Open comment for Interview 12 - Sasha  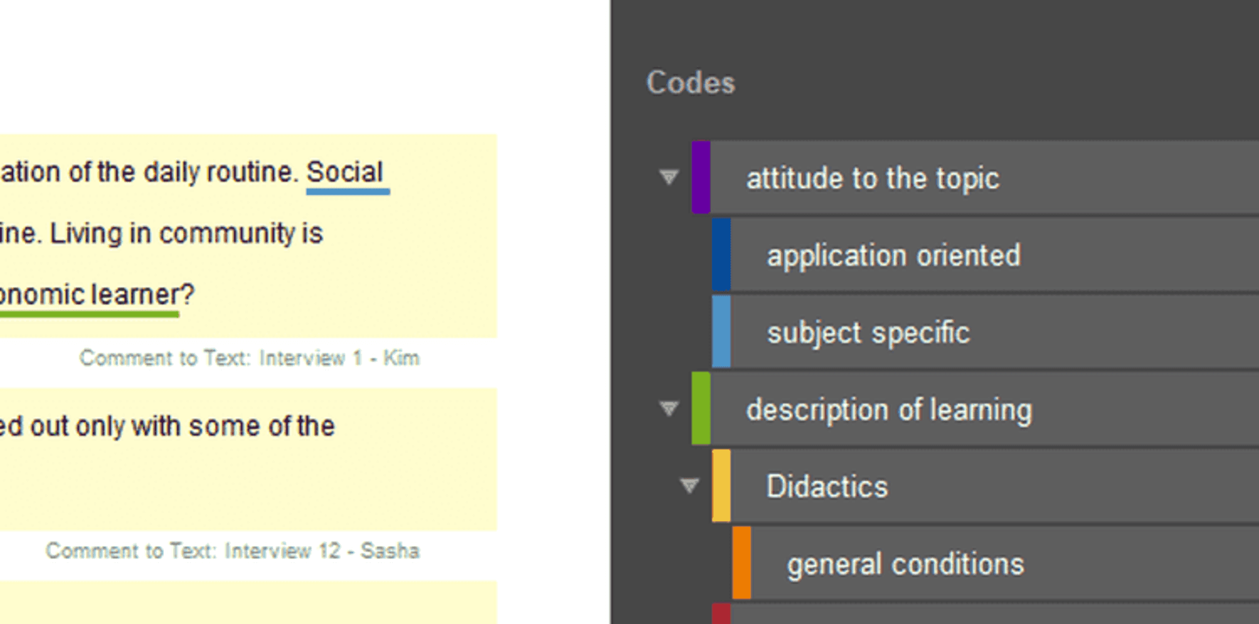(x=233, y=551)
